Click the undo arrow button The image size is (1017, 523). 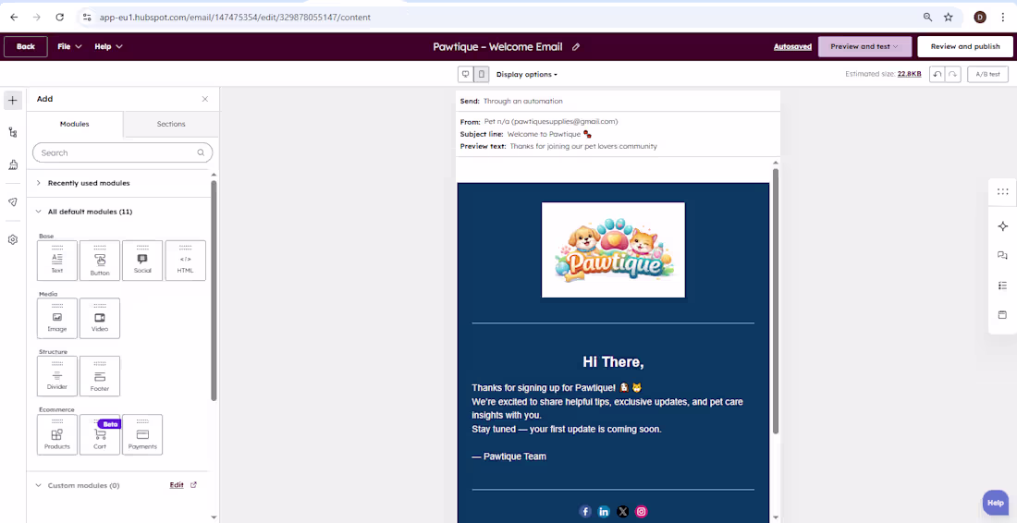click(x=937, y=75)
